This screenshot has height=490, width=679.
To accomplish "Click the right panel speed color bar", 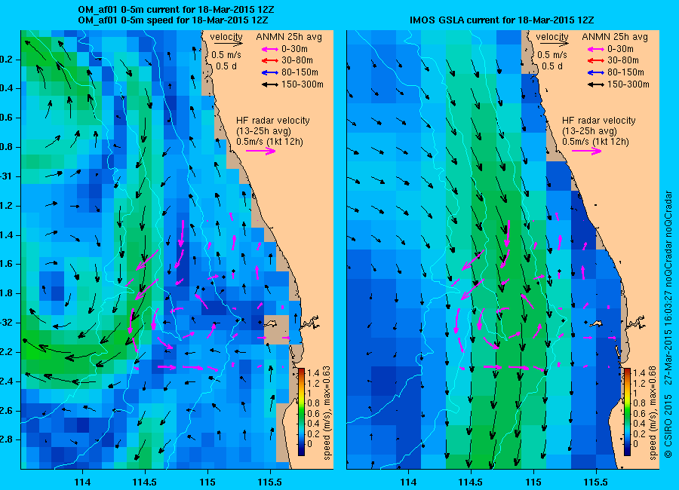I will pyautogui.click(x=627, y=412).
